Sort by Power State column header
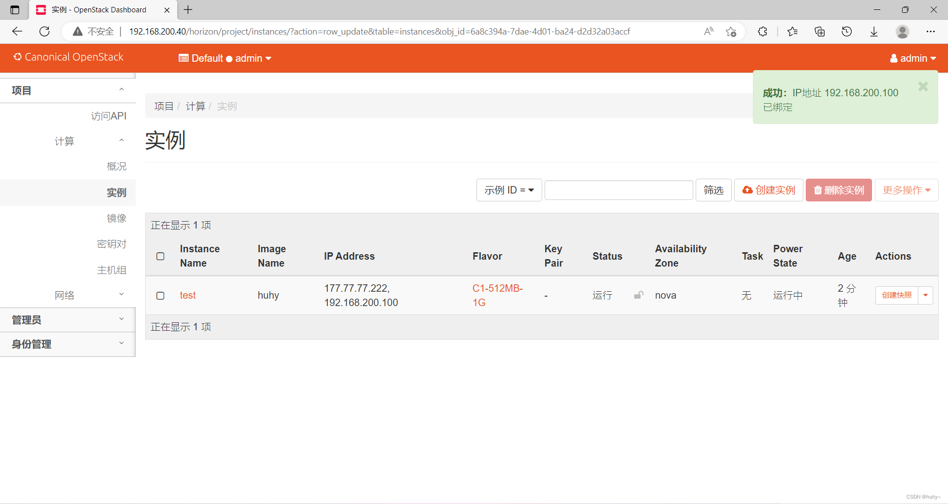948x504 pixels. 788,256
